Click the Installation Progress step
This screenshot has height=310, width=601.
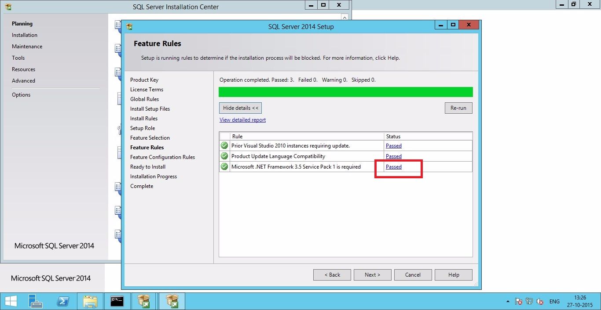[x=154, y=177]
